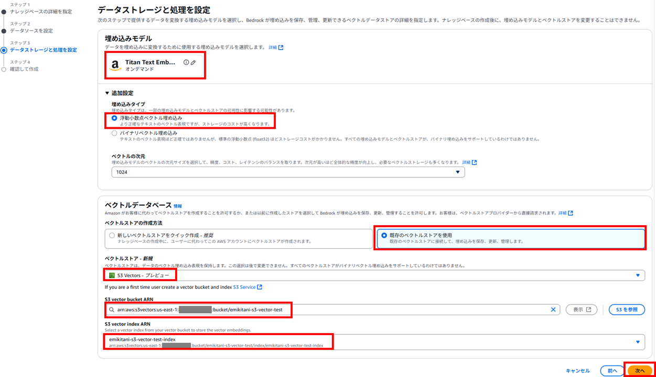656x377 pixels.
Task: Select the バイナリベクトル埋め込み radio button
Action: tap(114, 134)
